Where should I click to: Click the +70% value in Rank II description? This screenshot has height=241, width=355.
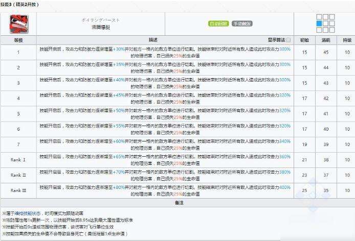[x=119, y=172]
